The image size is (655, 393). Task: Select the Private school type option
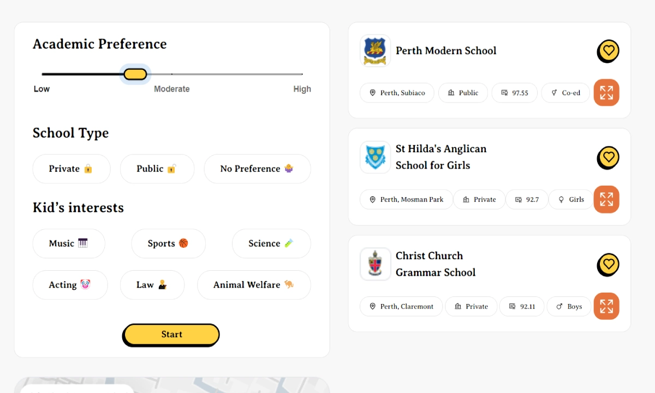click(x=72, y=169)
